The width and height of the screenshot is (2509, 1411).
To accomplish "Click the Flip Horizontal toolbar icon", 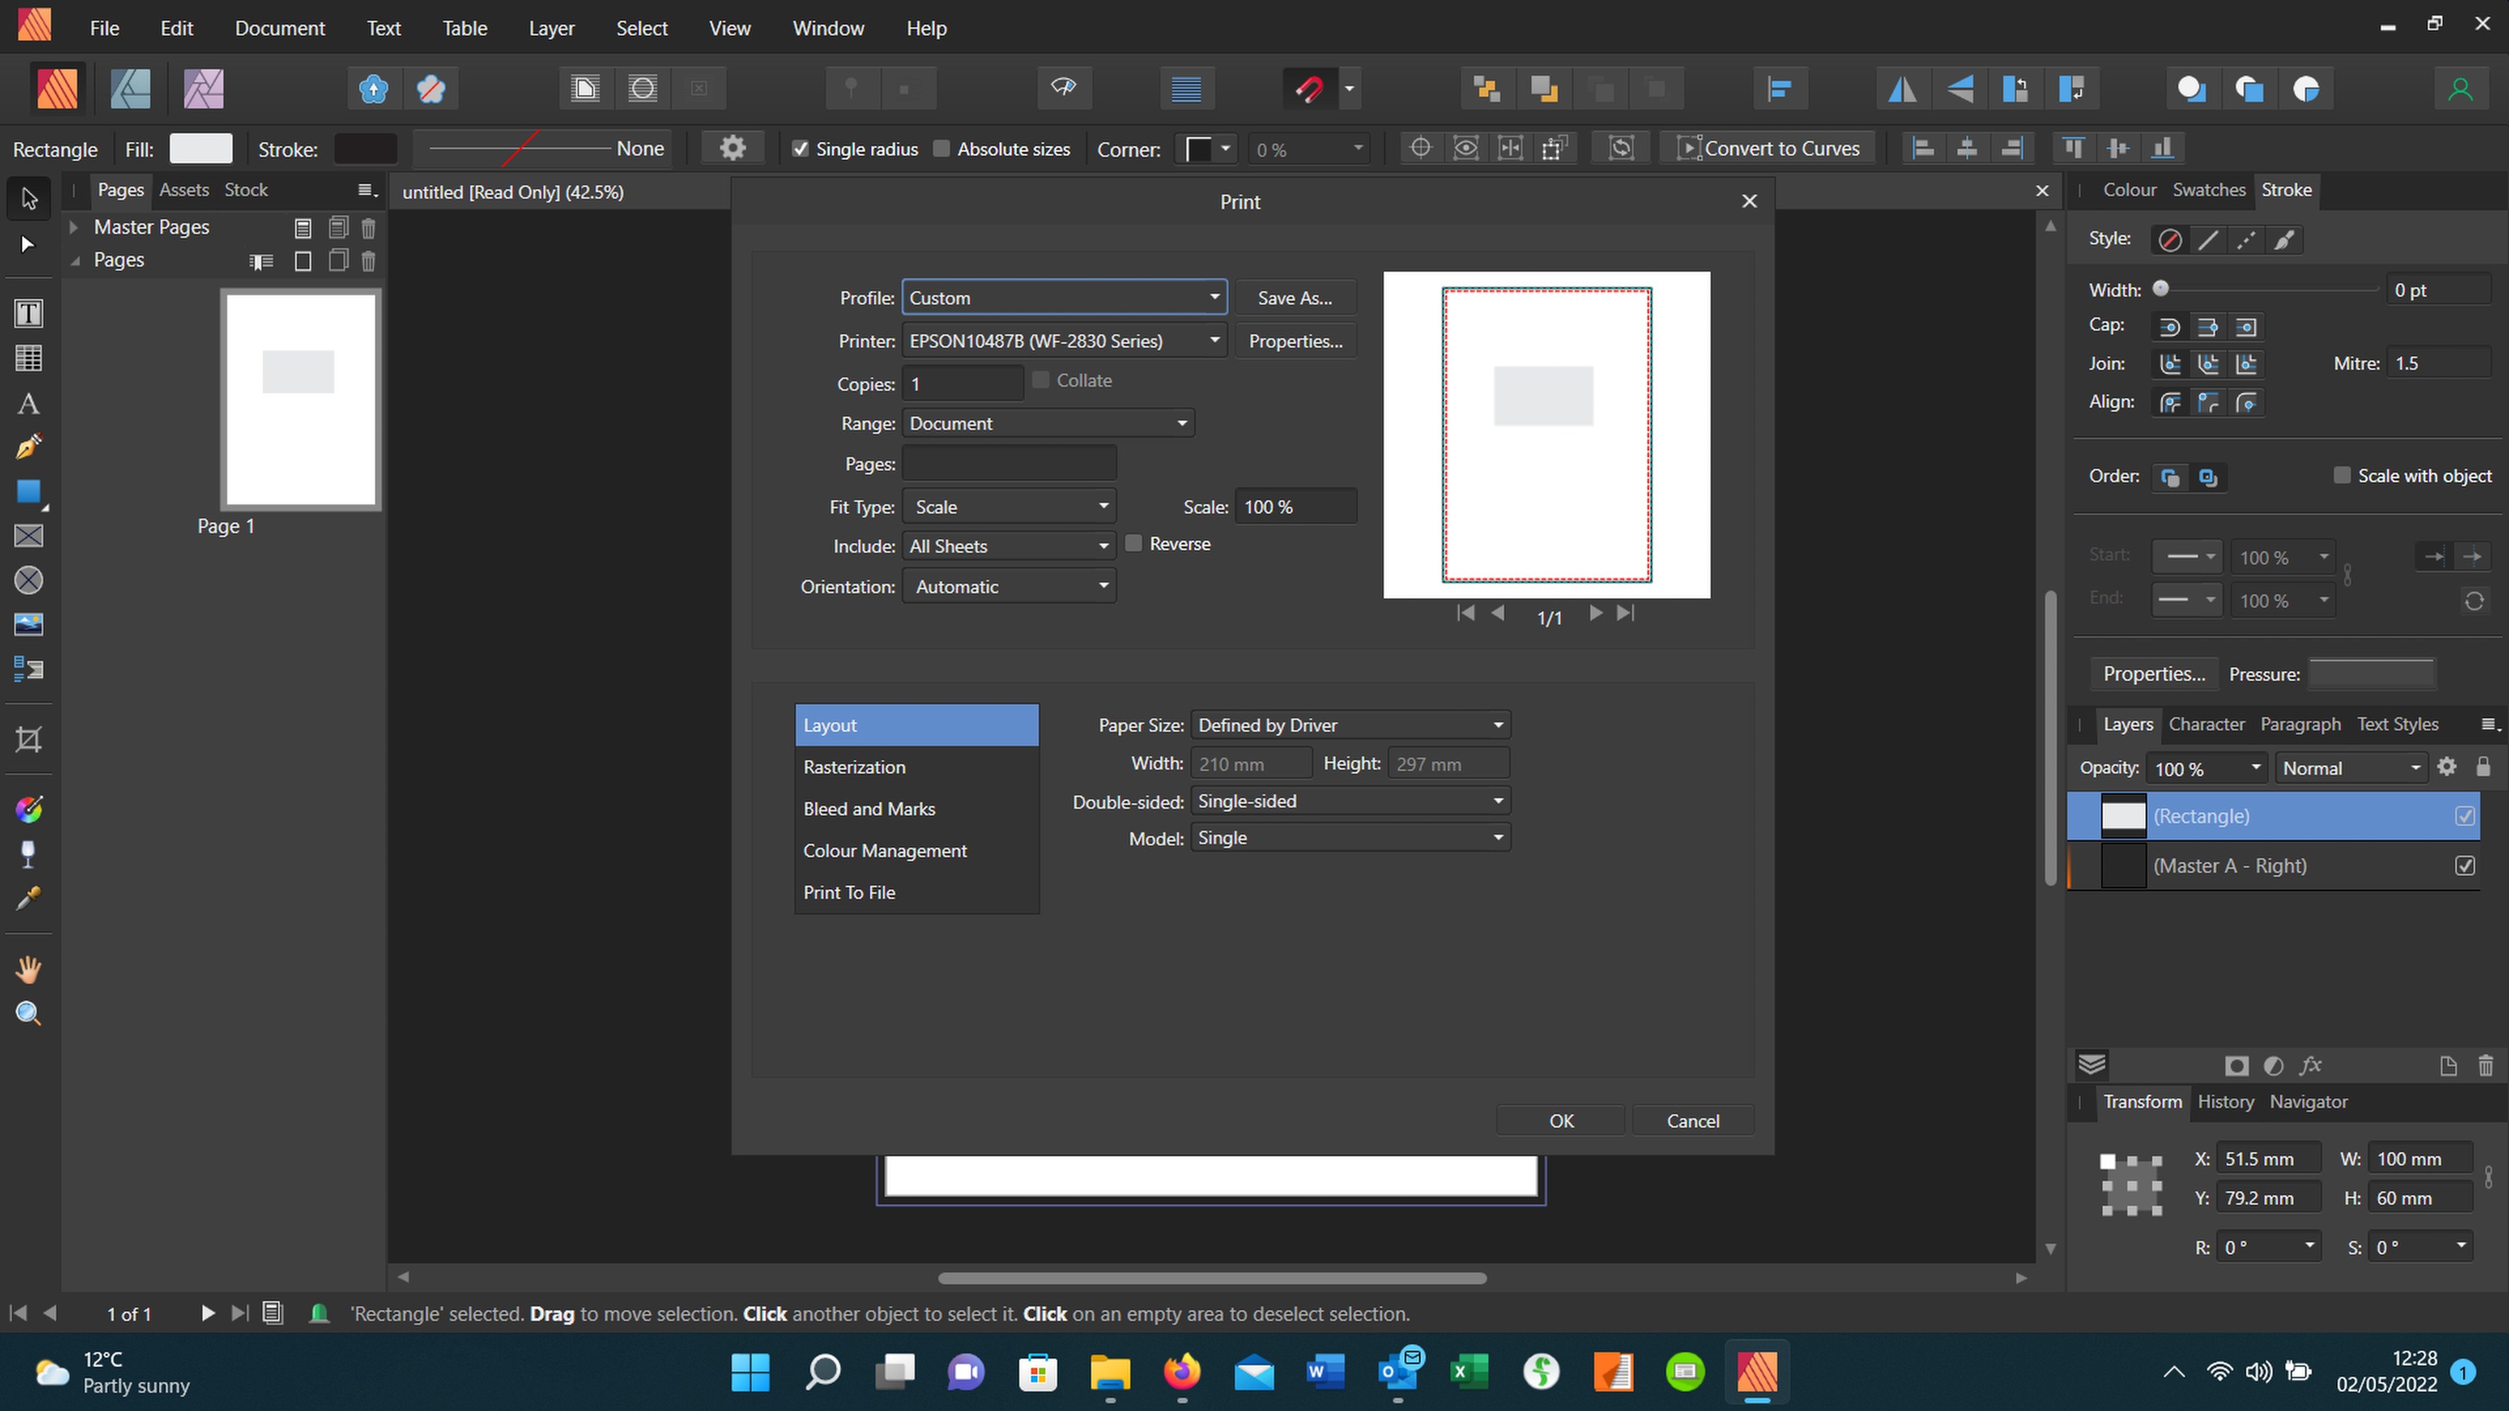I will tap(1902, 89).
